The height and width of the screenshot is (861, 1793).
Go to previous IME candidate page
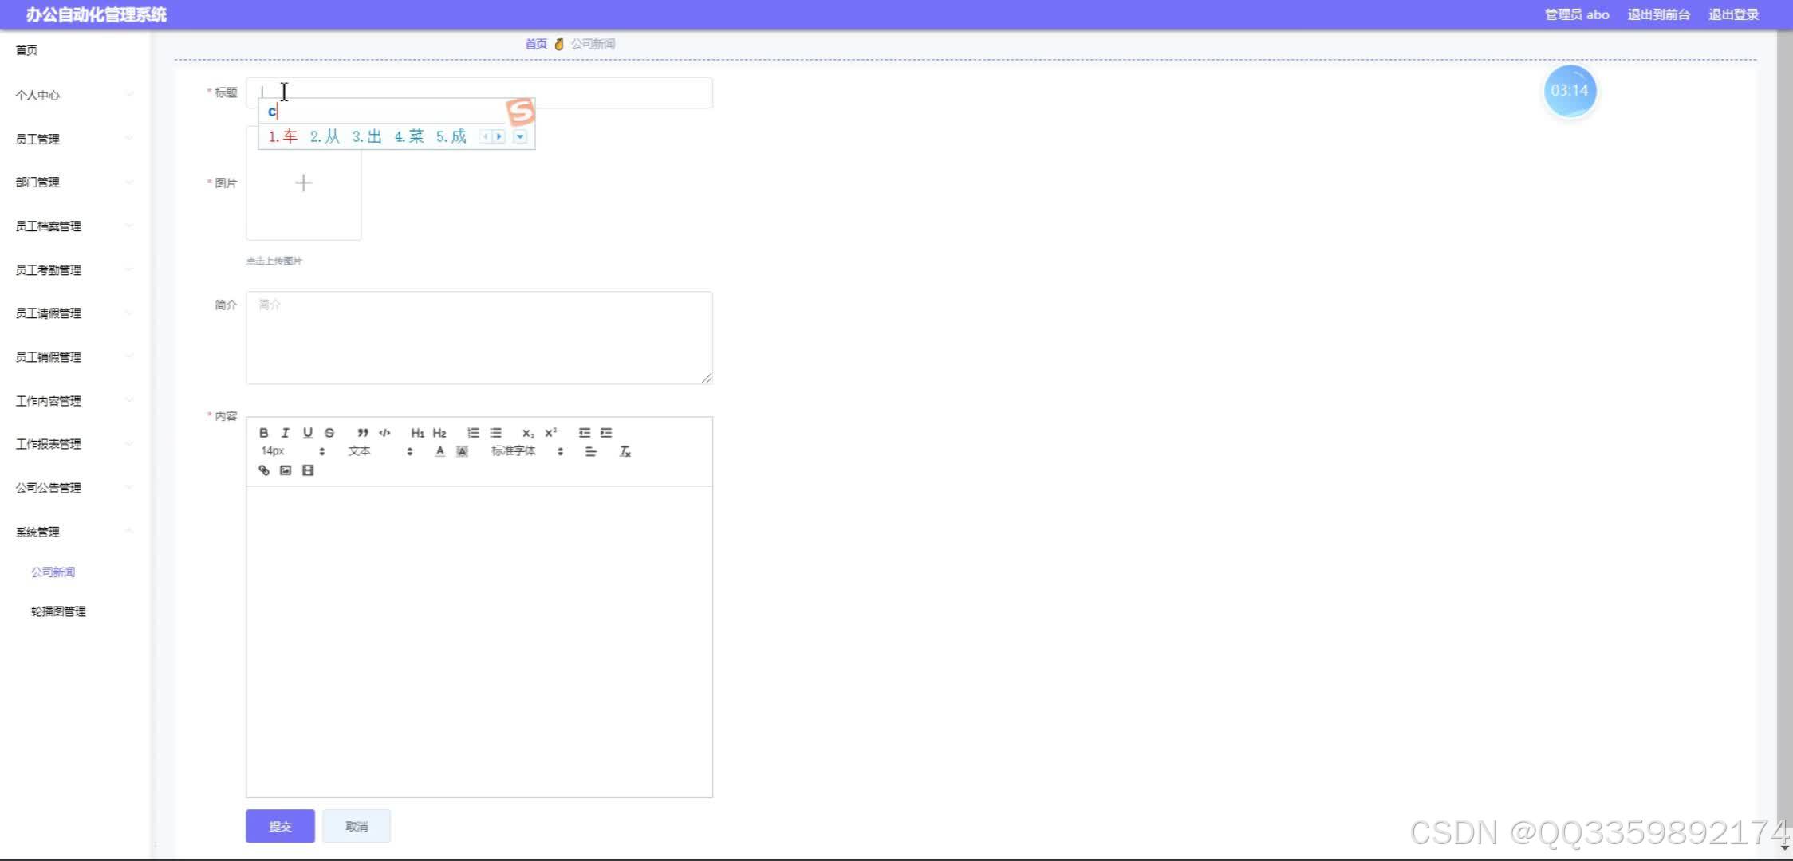click(485, 136)
